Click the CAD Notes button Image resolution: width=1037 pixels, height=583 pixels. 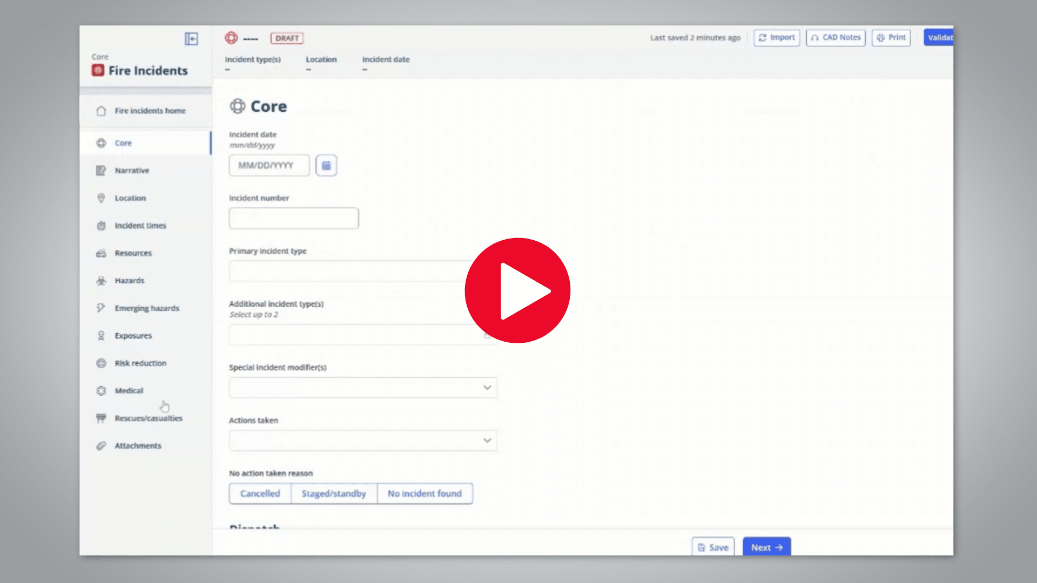pos(836,38)
